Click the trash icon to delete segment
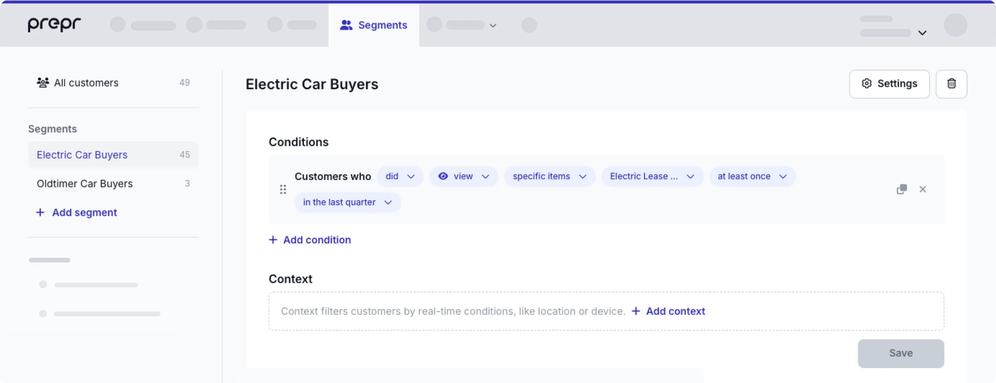 [952, 84]
